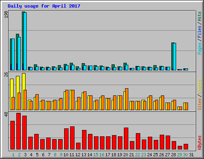
Task: Click day 19 on the X-axis
Action: point(120,155)
